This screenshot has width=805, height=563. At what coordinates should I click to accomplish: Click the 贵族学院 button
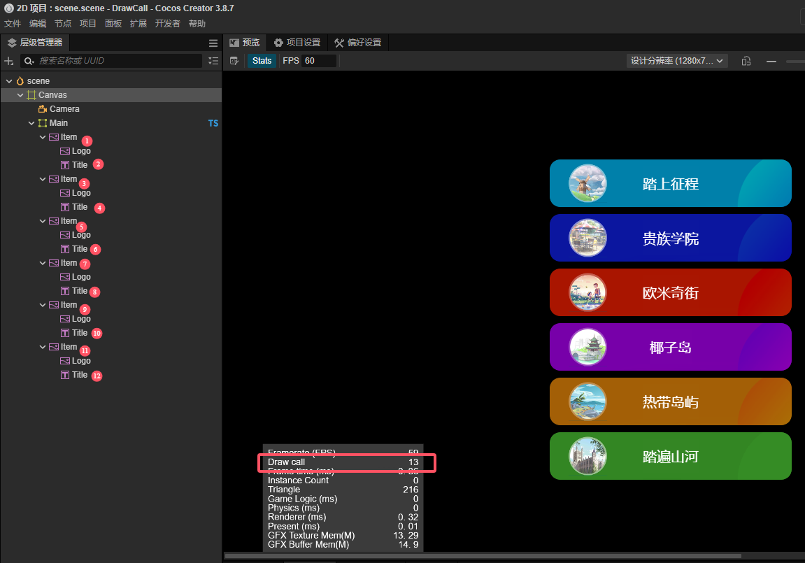tap(671, 238)
